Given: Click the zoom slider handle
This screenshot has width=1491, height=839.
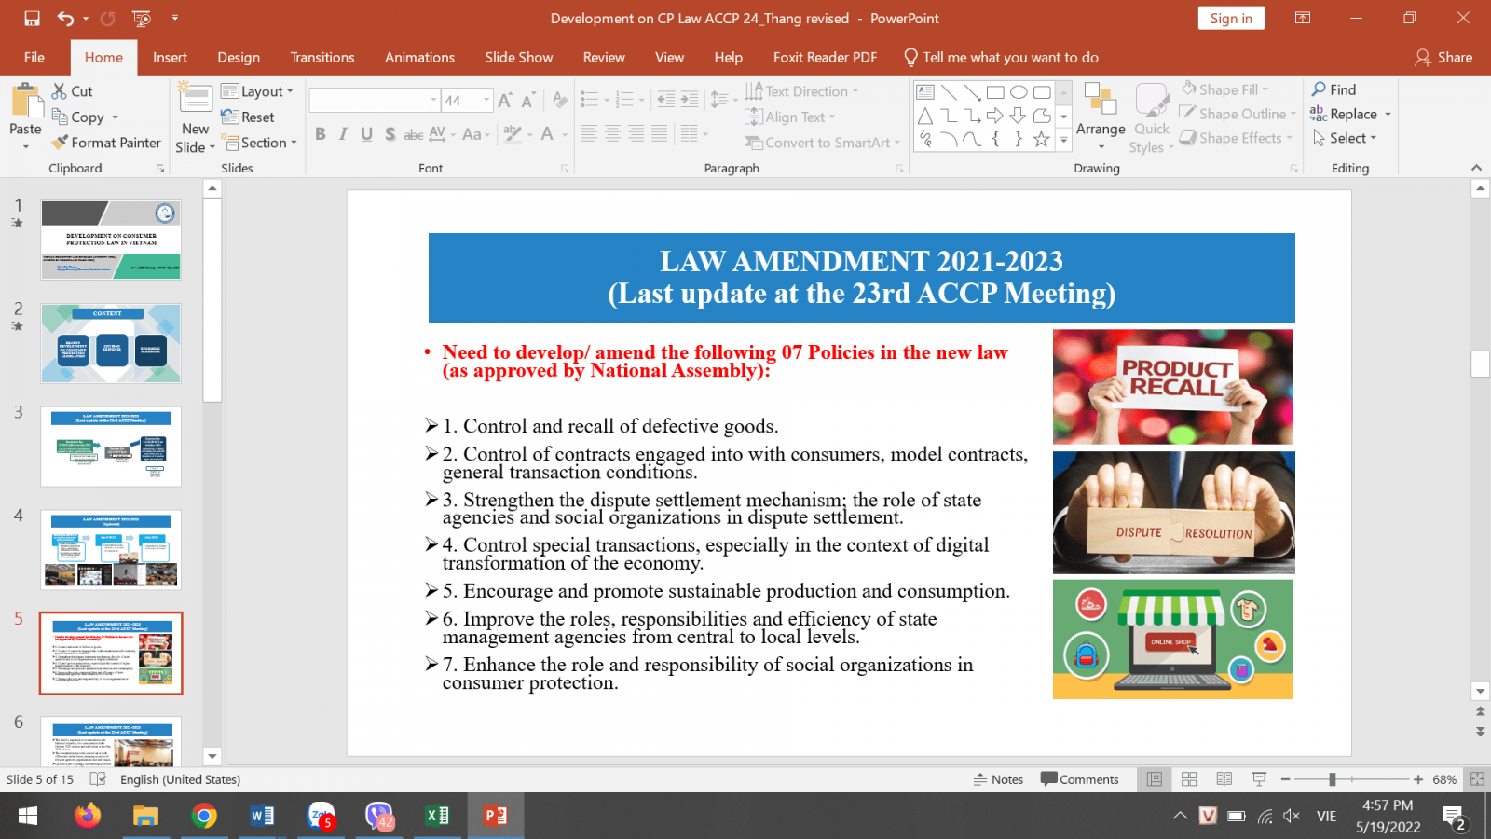Looking at the screenshot, I should coord(1333,779).
